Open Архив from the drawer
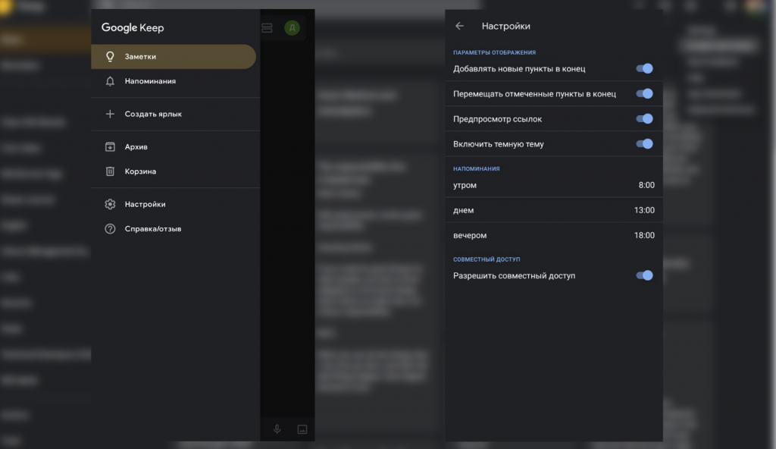This screenshot has height=449, width=776. tap(176, 146)
